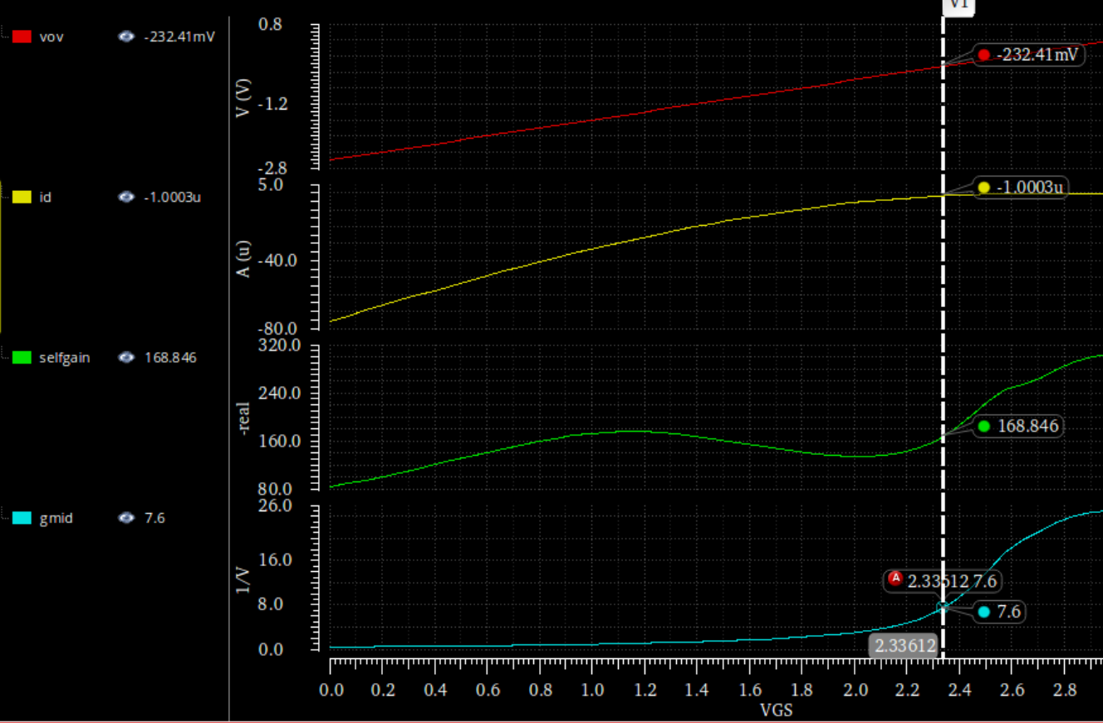Toggle visibility eye for vov trace
Viewport: 1103px width, 723px height.
126,37
